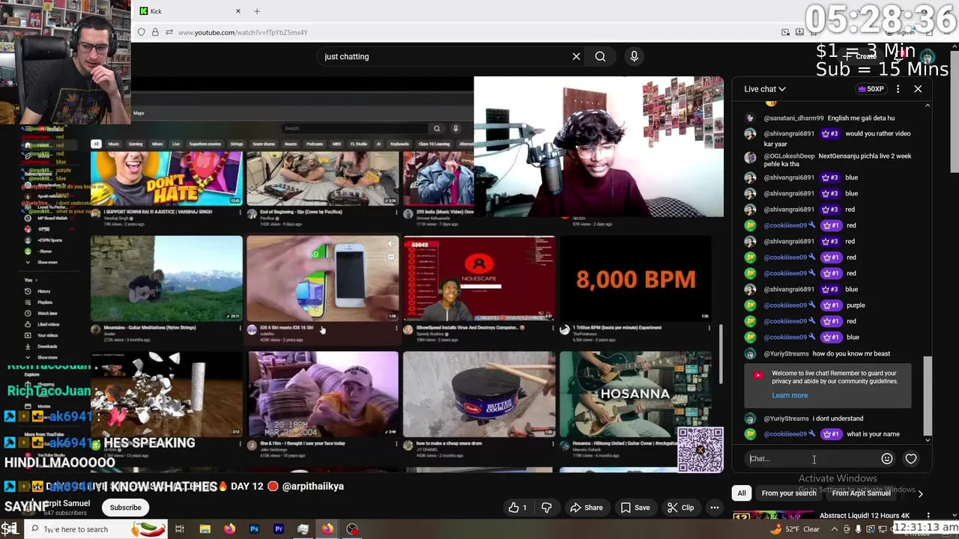The image size is (959, 539).
Task: Open options for the Abstract Liquid recommendation
Action: (928, 516)
